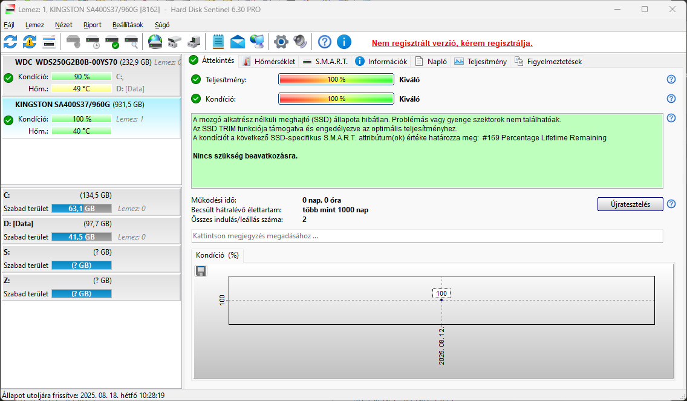Click the blue refresh arrows icon
This screenshot has height=401, width=687.
pyautogui.click(x=10, y=42)
